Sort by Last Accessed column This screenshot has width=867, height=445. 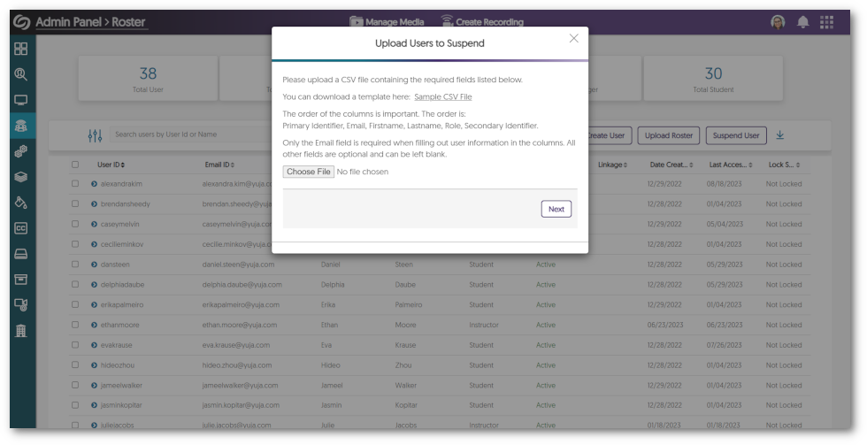click(731, 165)
